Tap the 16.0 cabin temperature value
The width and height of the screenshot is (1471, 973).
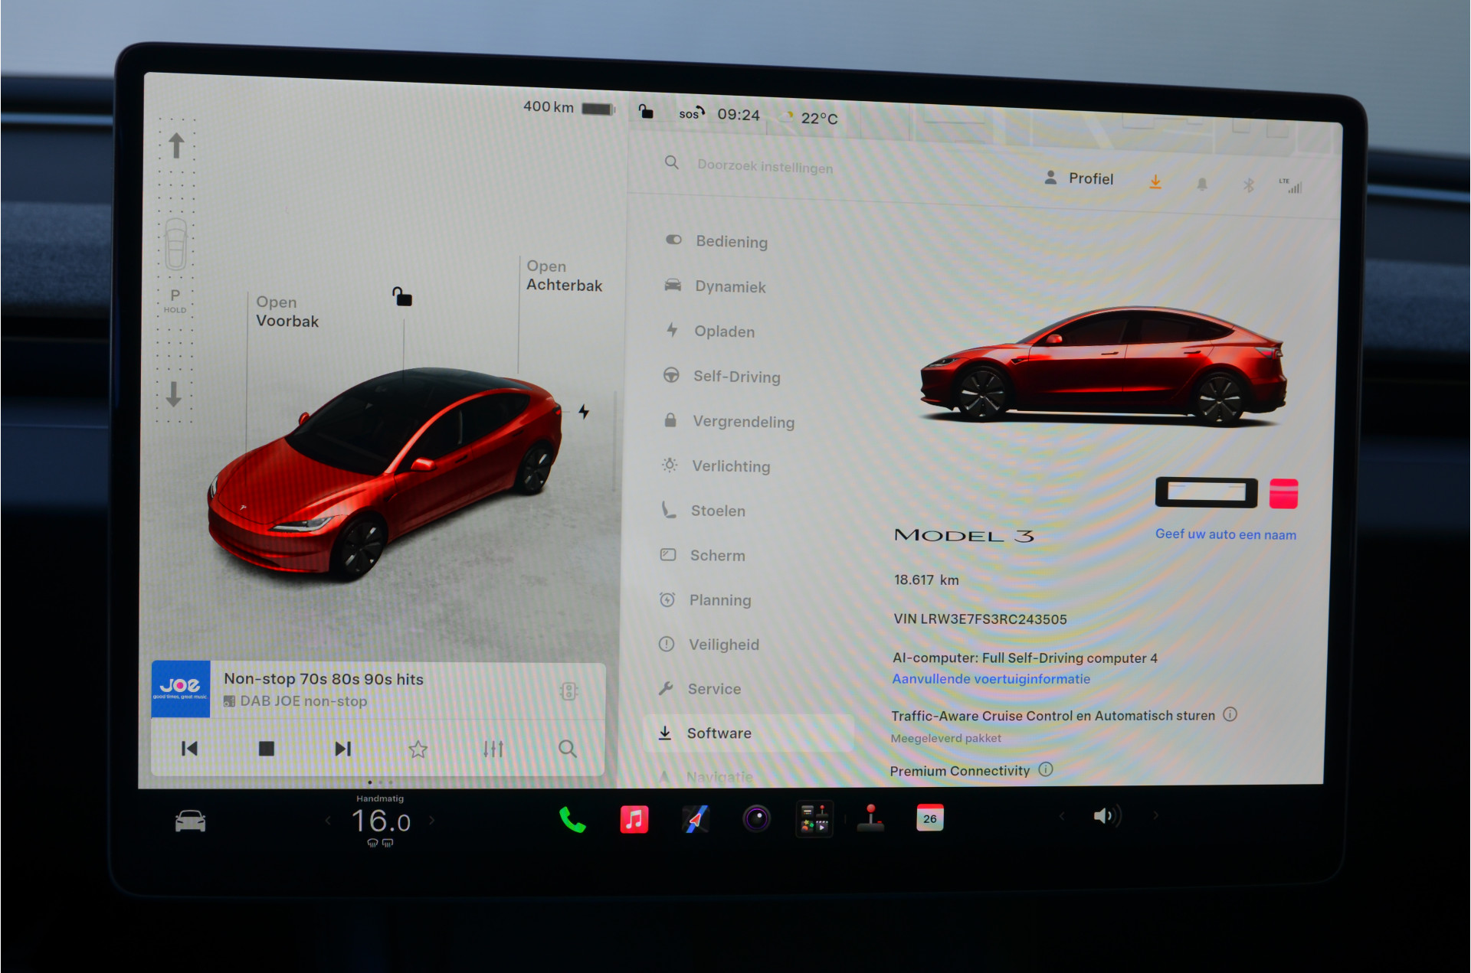click(x=381, y=821)
